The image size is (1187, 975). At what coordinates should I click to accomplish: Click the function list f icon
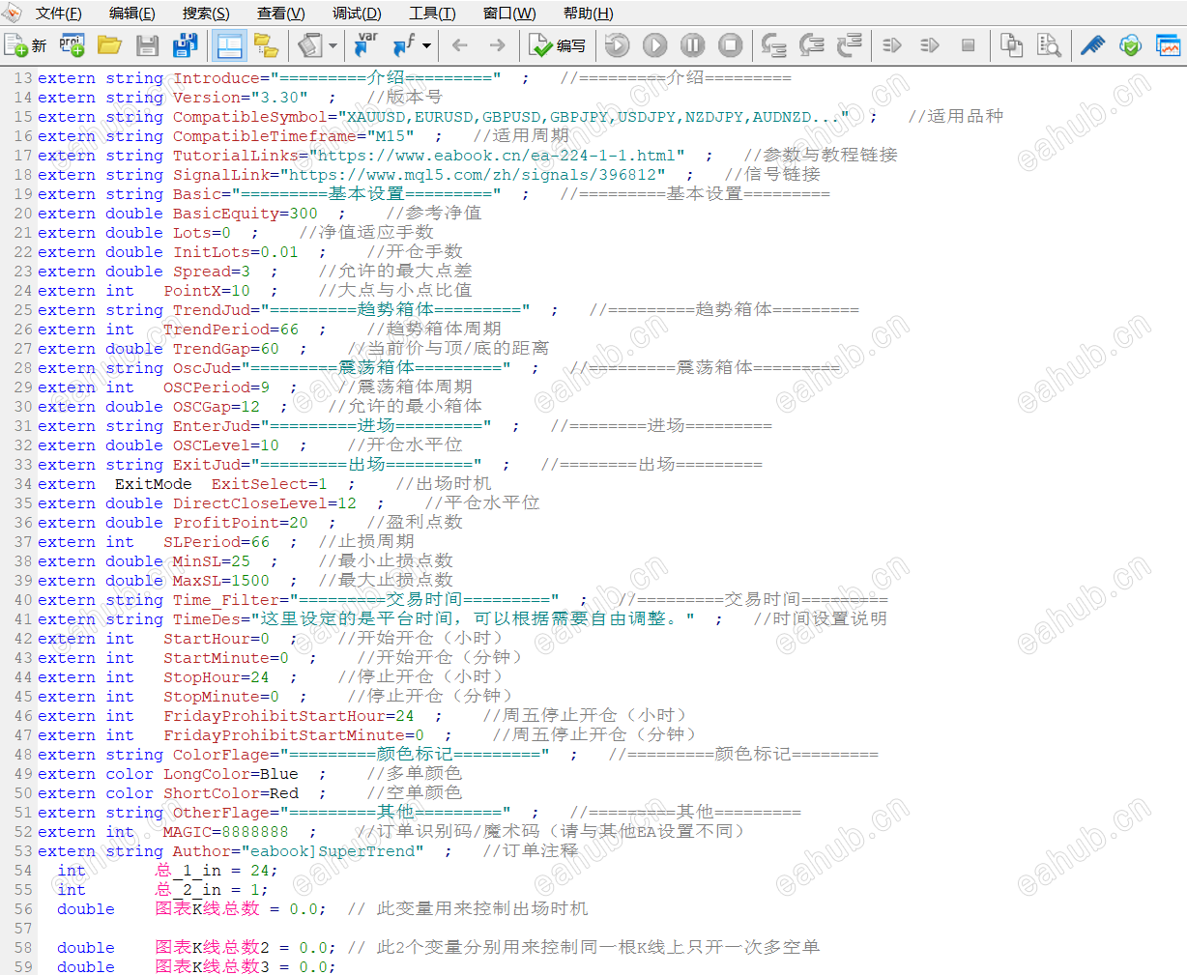403,45
